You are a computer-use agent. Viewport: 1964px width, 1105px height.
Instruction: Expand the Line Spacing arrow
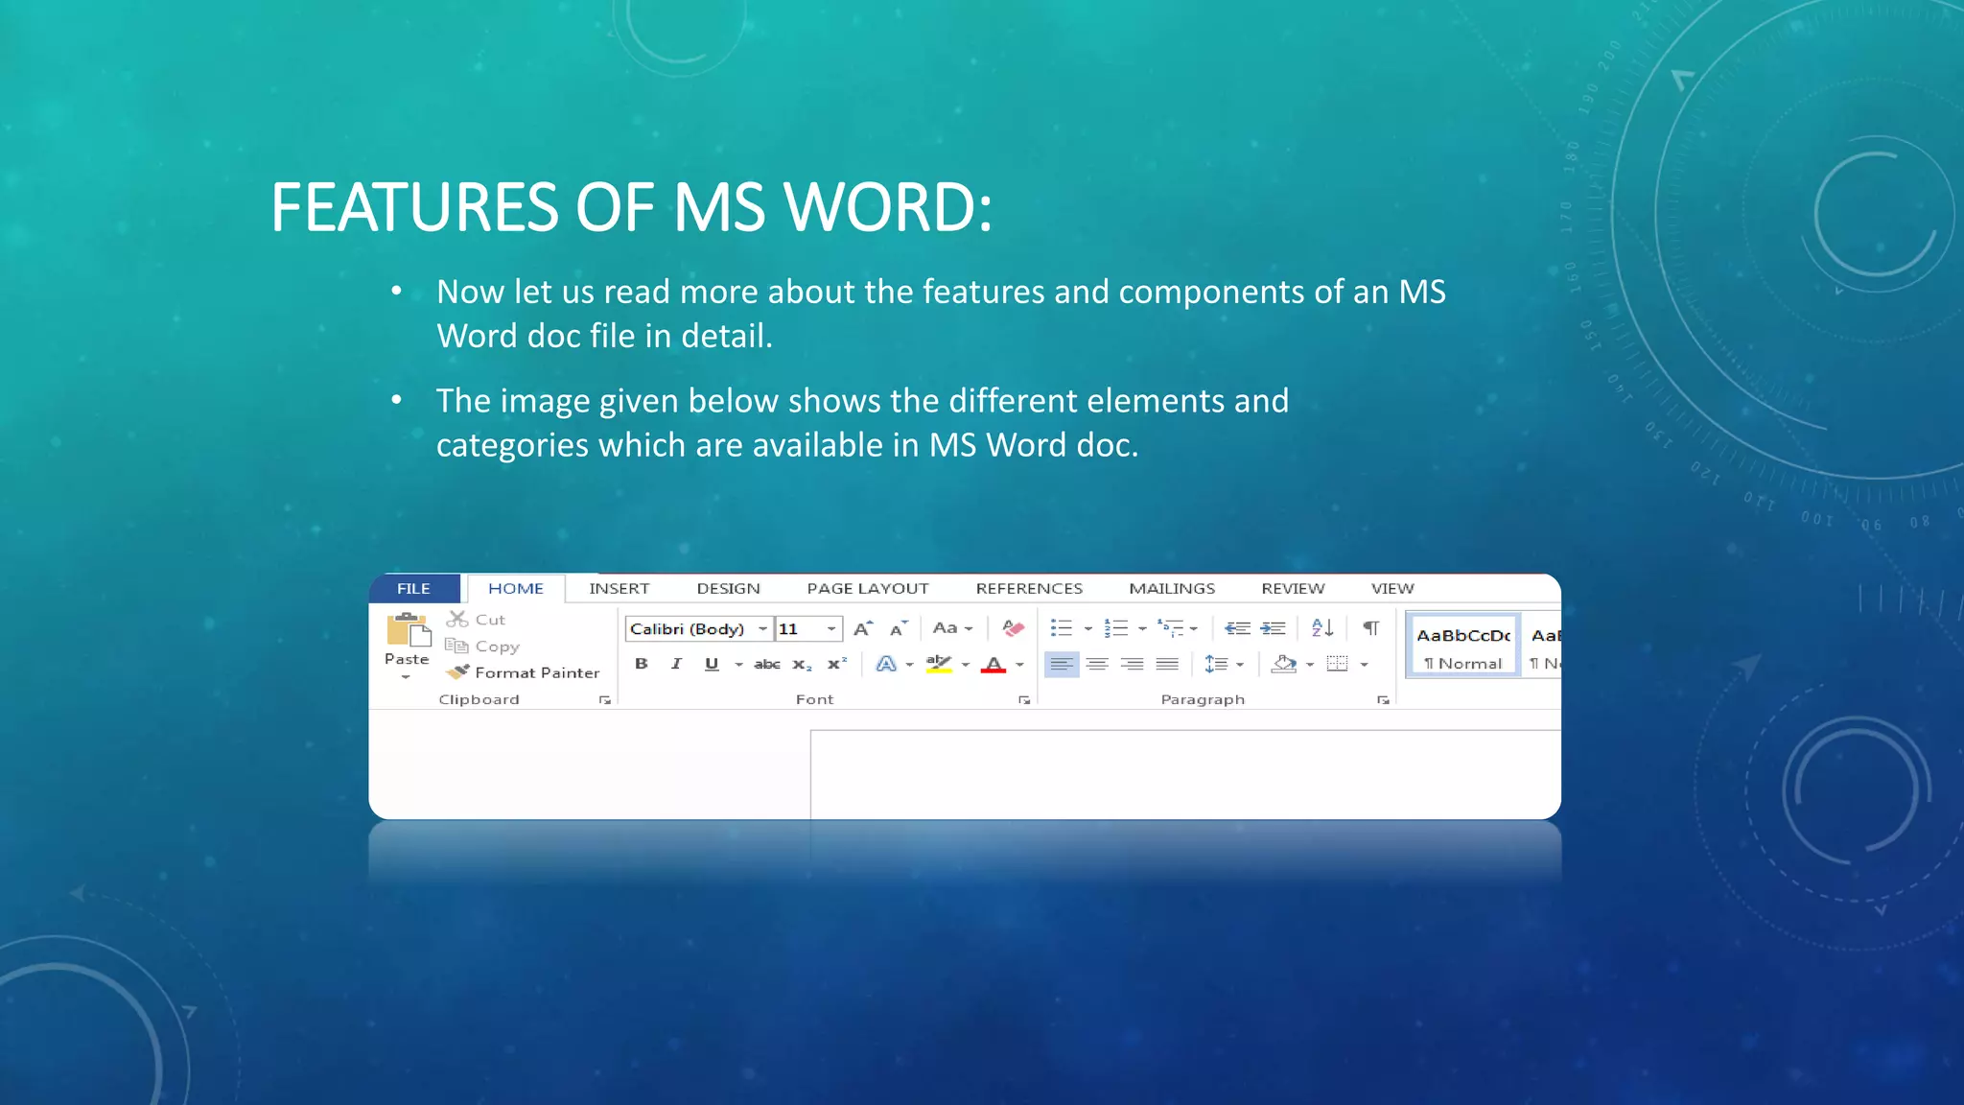coord(1240,665)
